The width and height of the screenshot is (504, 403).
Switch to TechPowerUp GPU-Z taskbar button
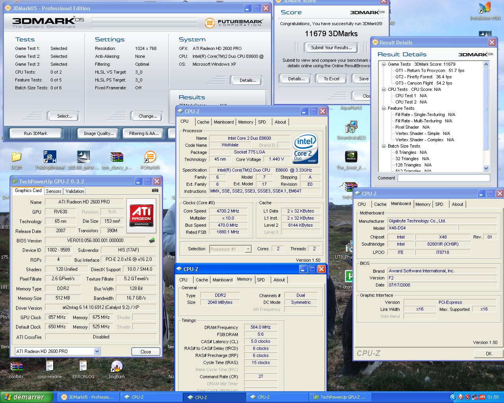coord(341,397)
